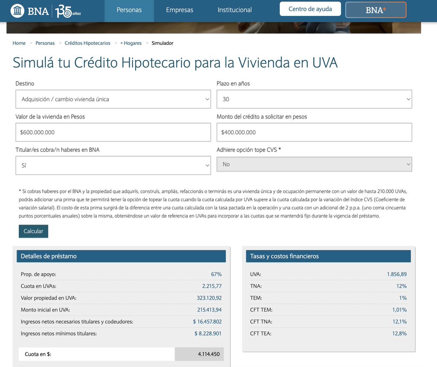
Task: Click the Tasas y costos financieros header
Action: [328, 256]
